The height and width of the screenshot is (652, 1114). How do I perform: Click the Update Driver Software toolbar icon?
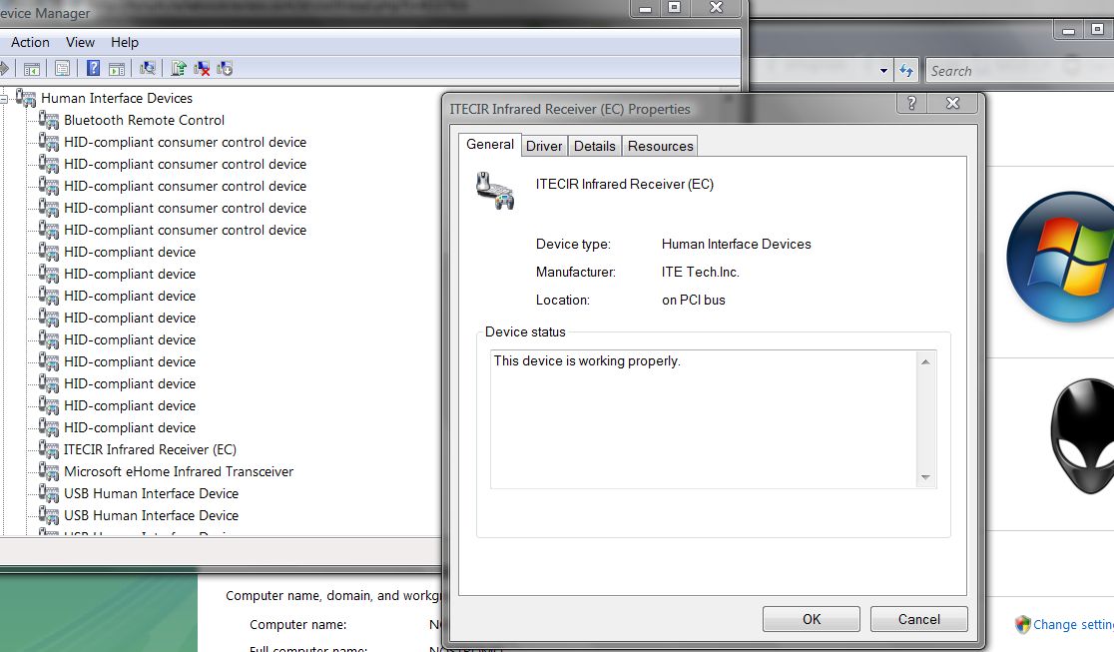[x=179, y=68]
